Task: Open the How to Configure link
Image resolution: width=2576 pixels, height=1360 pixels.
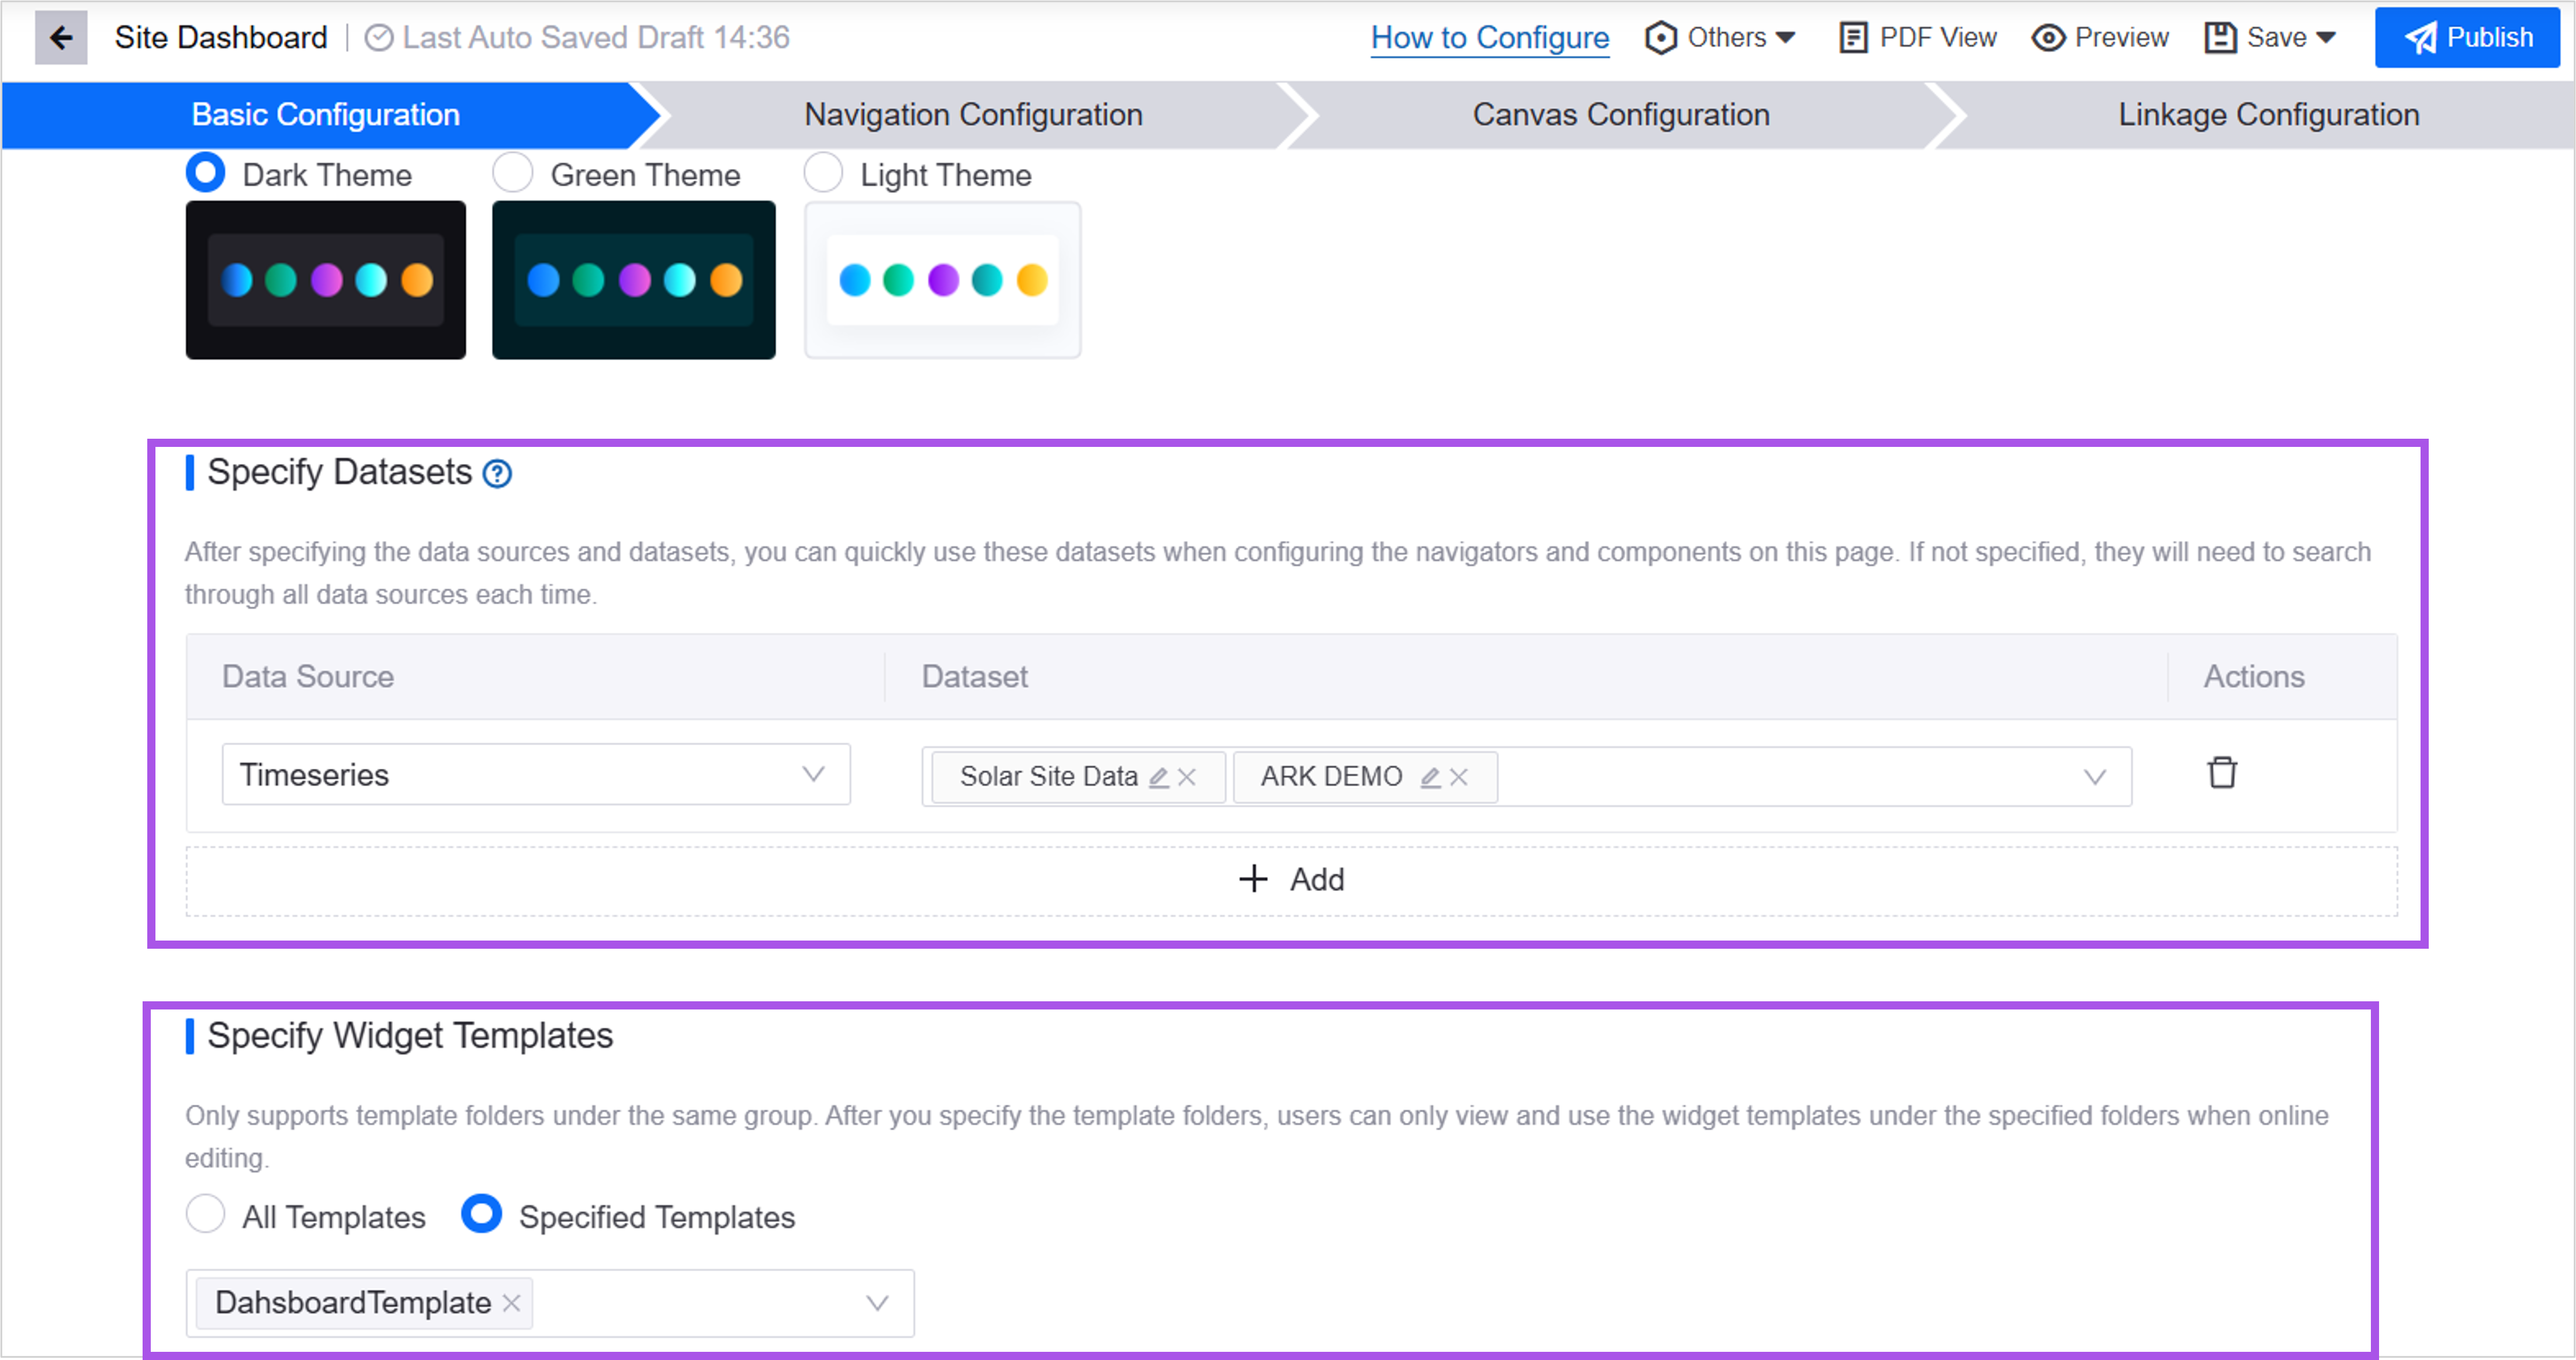Action: 1489,38
